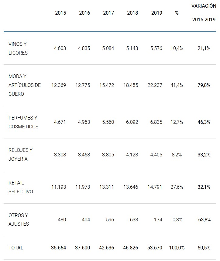The height and width of the screenshot is (261, 220).
Task: Select the TOTAL row label
Action: [x=16, y=248]
